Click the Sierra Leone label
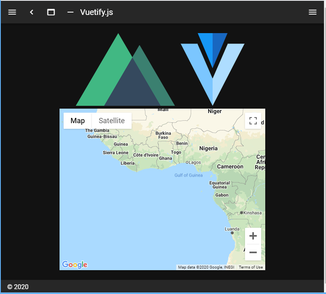 click(115, 153)
